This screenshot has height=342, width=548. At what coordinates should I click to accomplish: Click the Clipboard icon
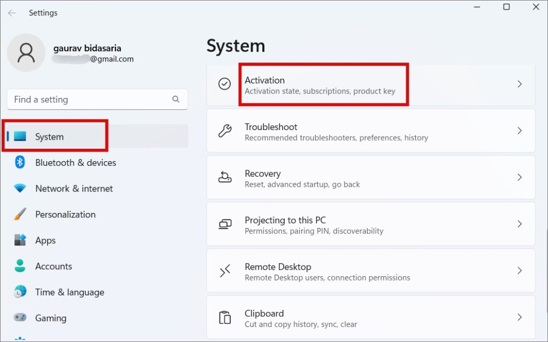[225, 317]
